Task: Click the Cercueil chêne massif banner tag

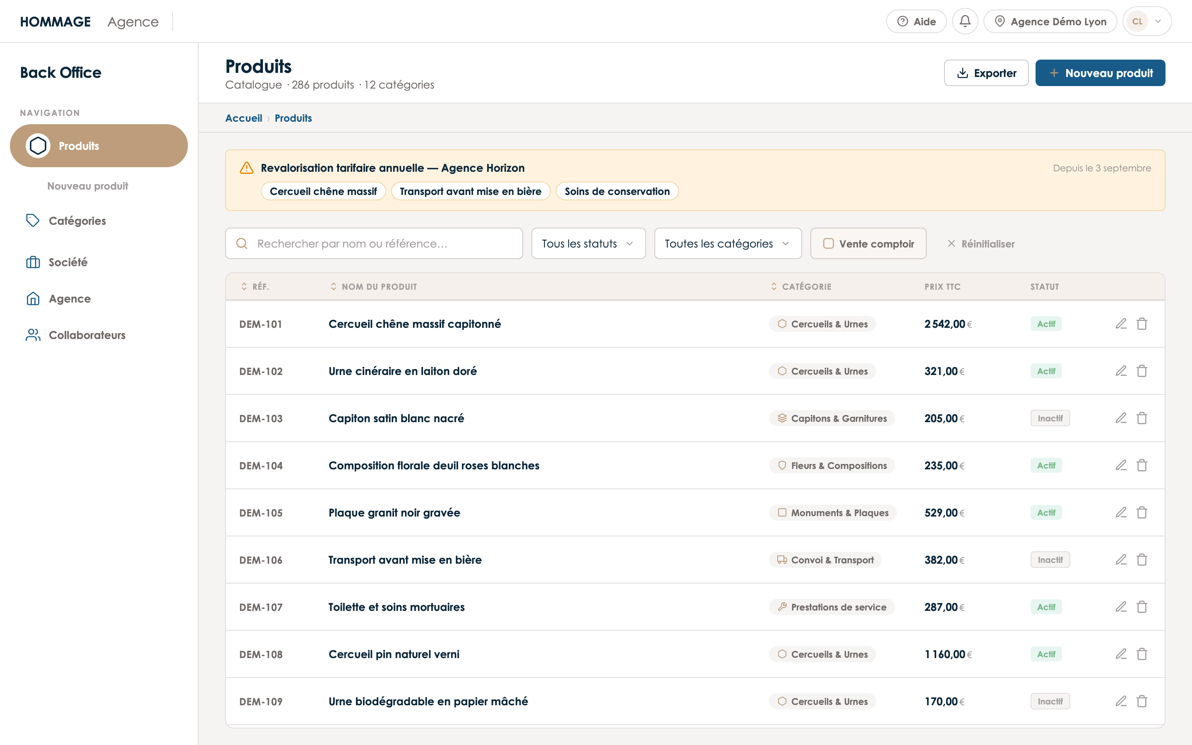Action: (x=323, y=191)
